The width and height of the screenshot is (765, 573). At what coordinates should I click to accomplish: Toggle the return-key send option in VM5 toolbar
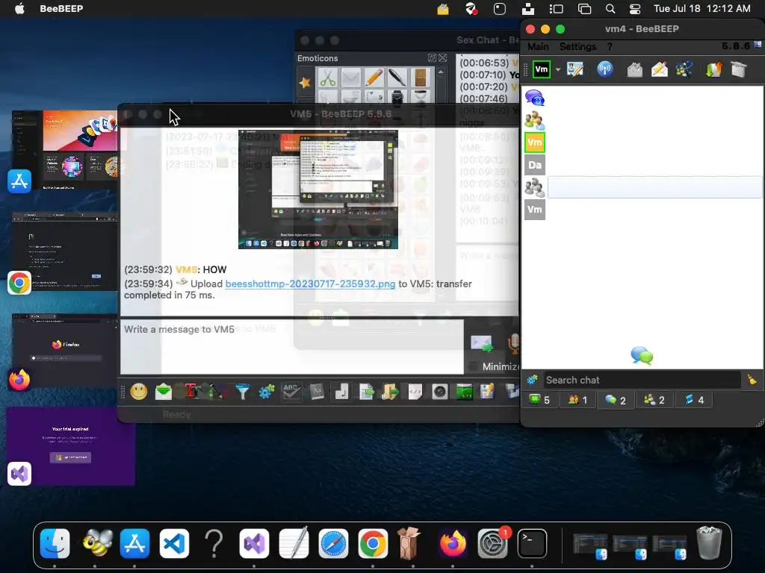[x=341, y=391]
